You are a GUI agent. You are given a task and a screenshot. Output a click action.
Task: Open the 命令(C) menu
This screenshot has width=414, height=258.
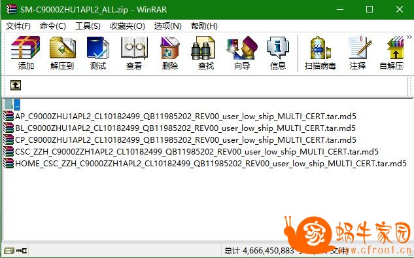tap(53, 26)
